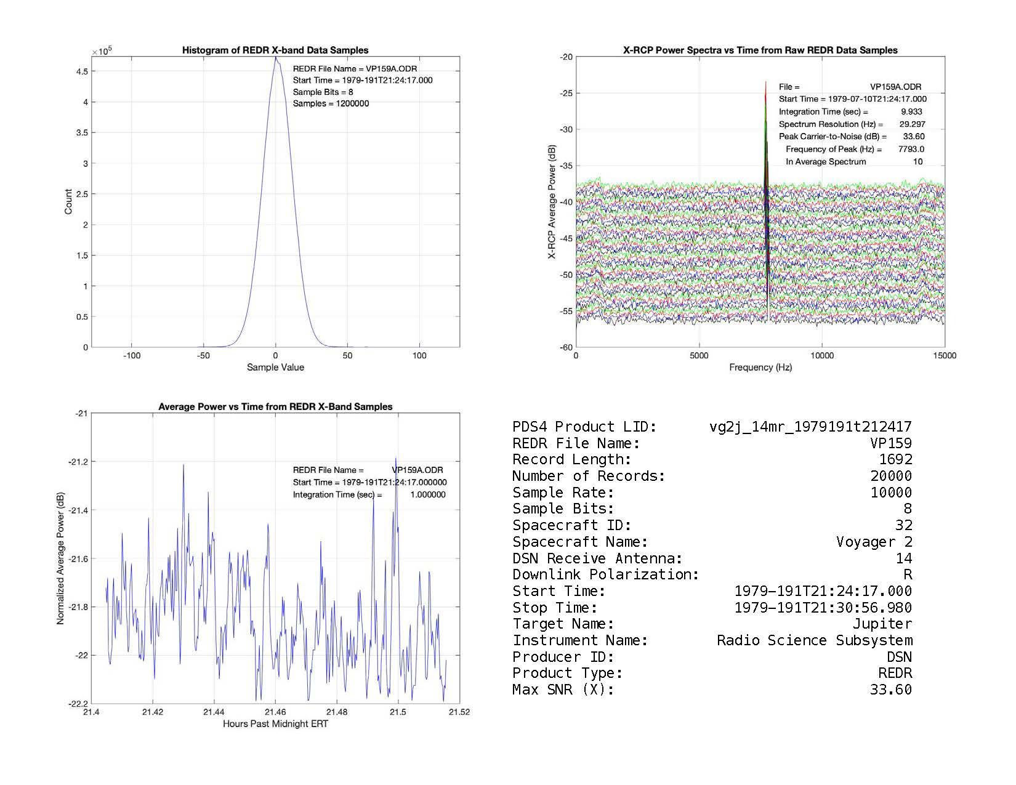This screenshot has width=1016, height=785.
Task: Select the Frequency (Hz) axis label
Action: [760, 368]
